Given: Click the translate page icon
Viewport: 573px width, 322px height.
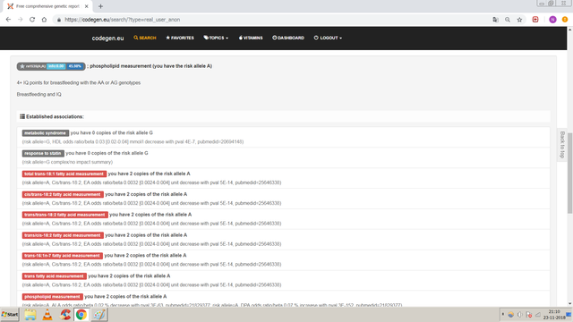Looking at the screenshot, I should [x=495, y=20].
